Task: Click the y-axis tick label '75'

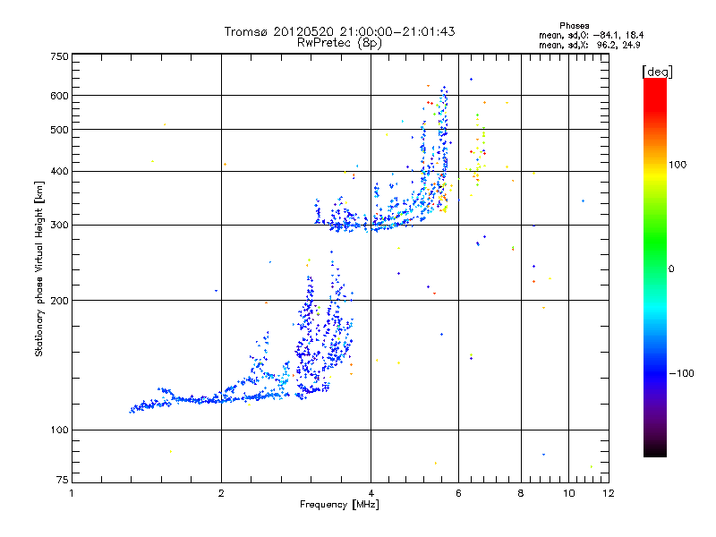Action: (63, 480)
